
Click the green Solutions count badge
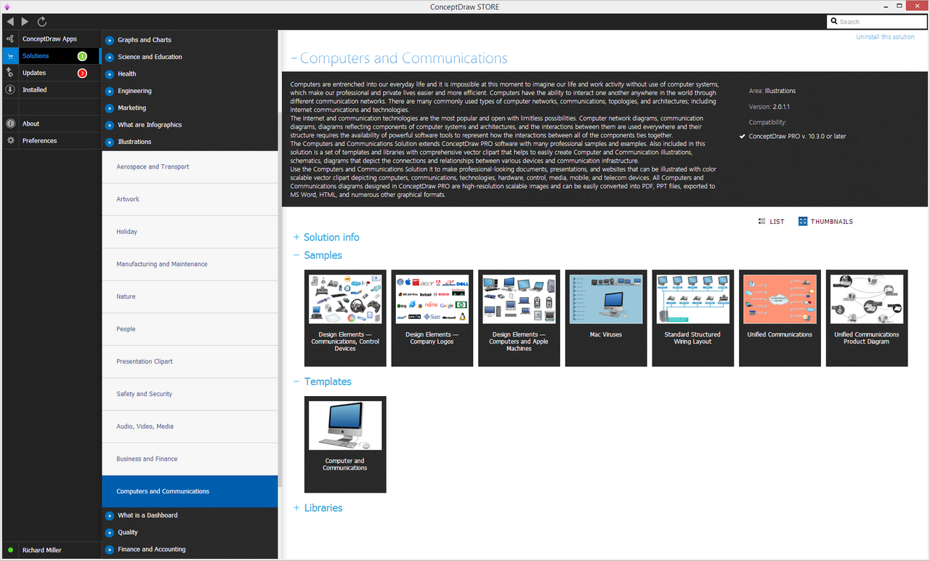point(82,56)
